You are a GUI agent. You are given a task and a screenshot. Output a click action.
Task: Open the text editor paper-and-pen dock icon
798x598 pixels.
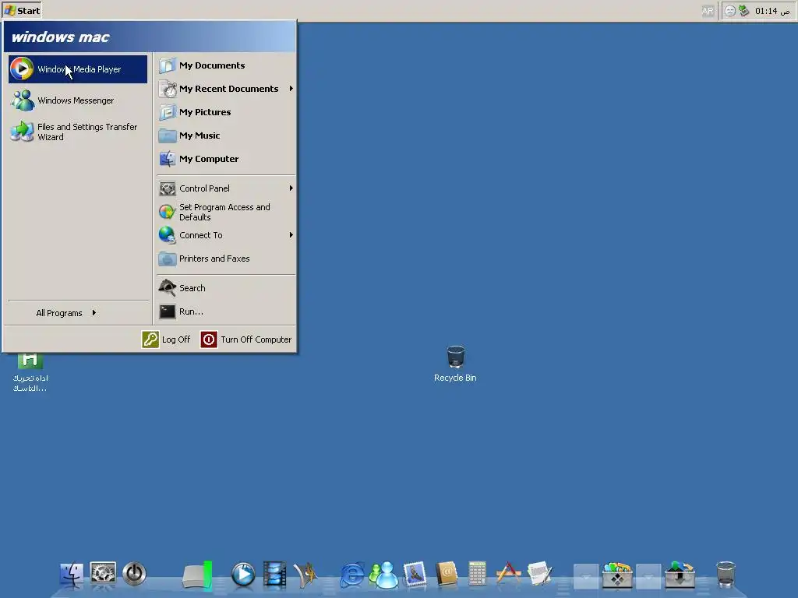point(540,574)
